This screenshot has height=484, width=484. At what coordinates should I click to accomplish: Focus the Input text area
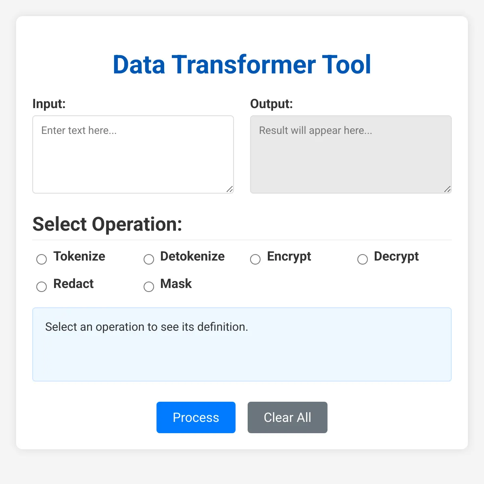pyautogui.click(x=133, y=154)
